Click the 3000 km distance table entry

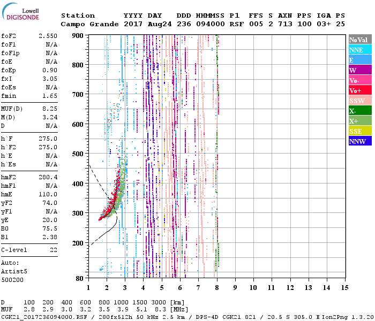tap(158, 302)
